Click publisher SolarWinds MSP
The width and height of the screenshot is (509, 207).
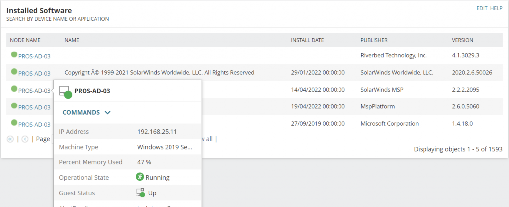coord(382,90)
